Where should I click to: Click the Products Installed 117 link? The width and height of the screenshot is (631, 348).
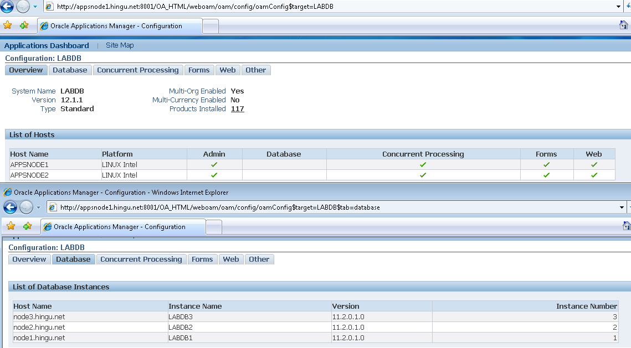point(237,109)
